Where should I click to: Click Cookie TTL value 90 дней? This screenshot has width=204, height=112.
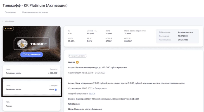91,33
